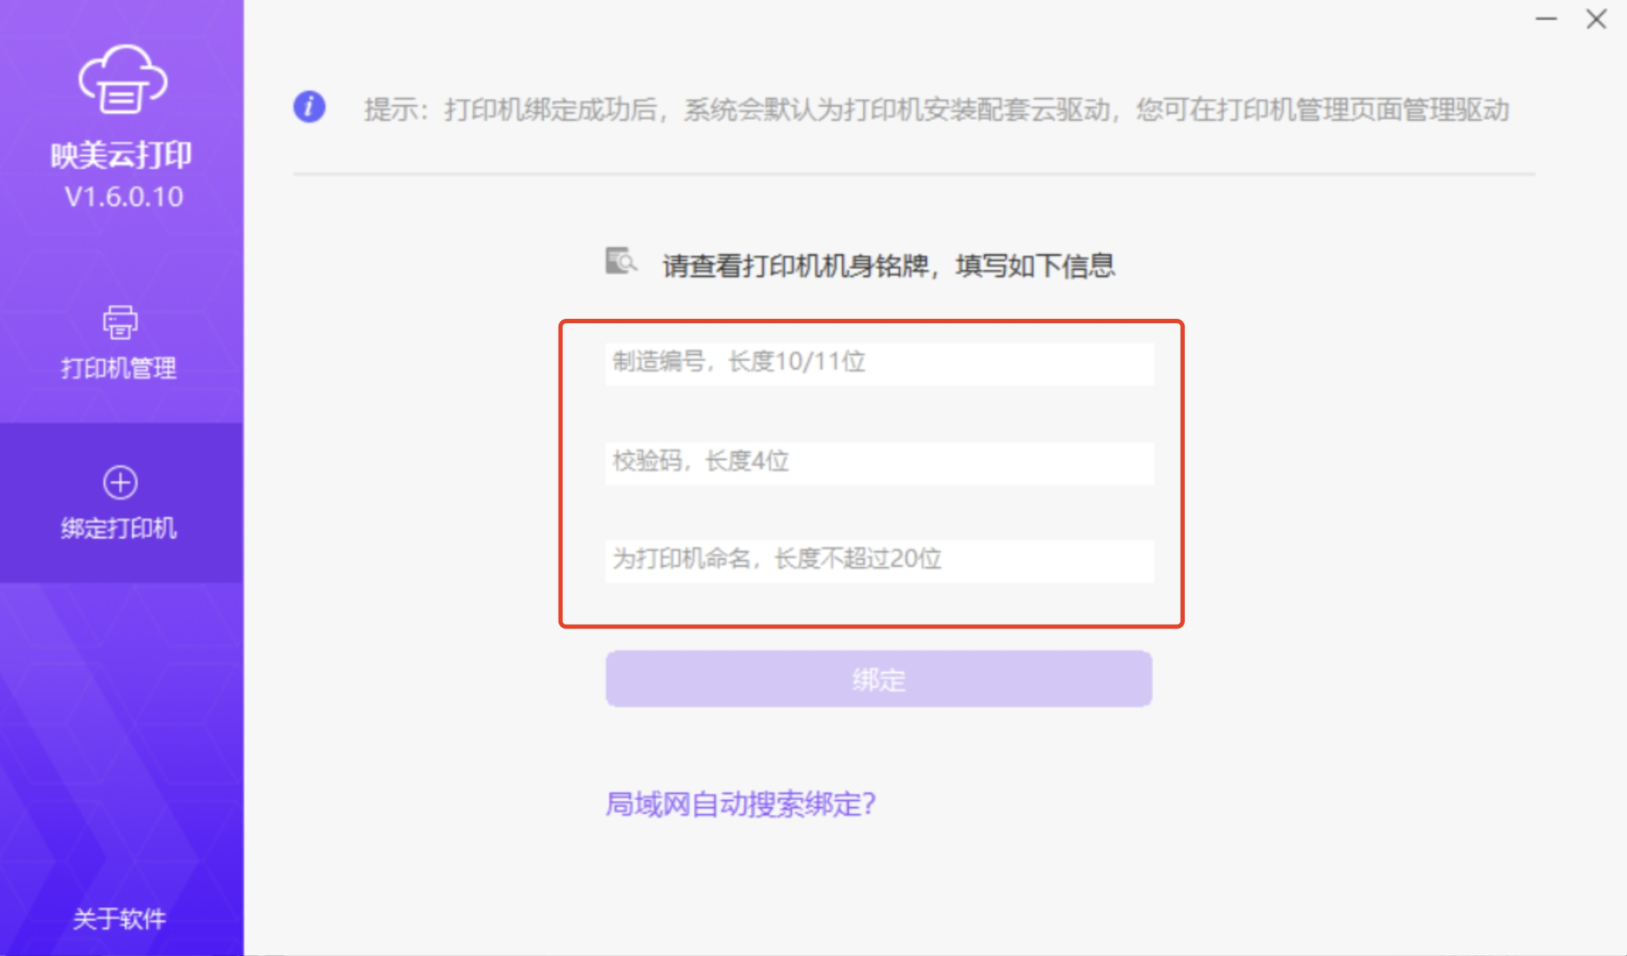The height and width of the screenshot is (956, 1627).
Task: Click the blue info icon next to the tip
Action: [x=309, y=107]
